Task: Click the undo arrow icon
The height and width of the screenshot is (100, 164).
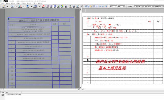Action: 82,6
